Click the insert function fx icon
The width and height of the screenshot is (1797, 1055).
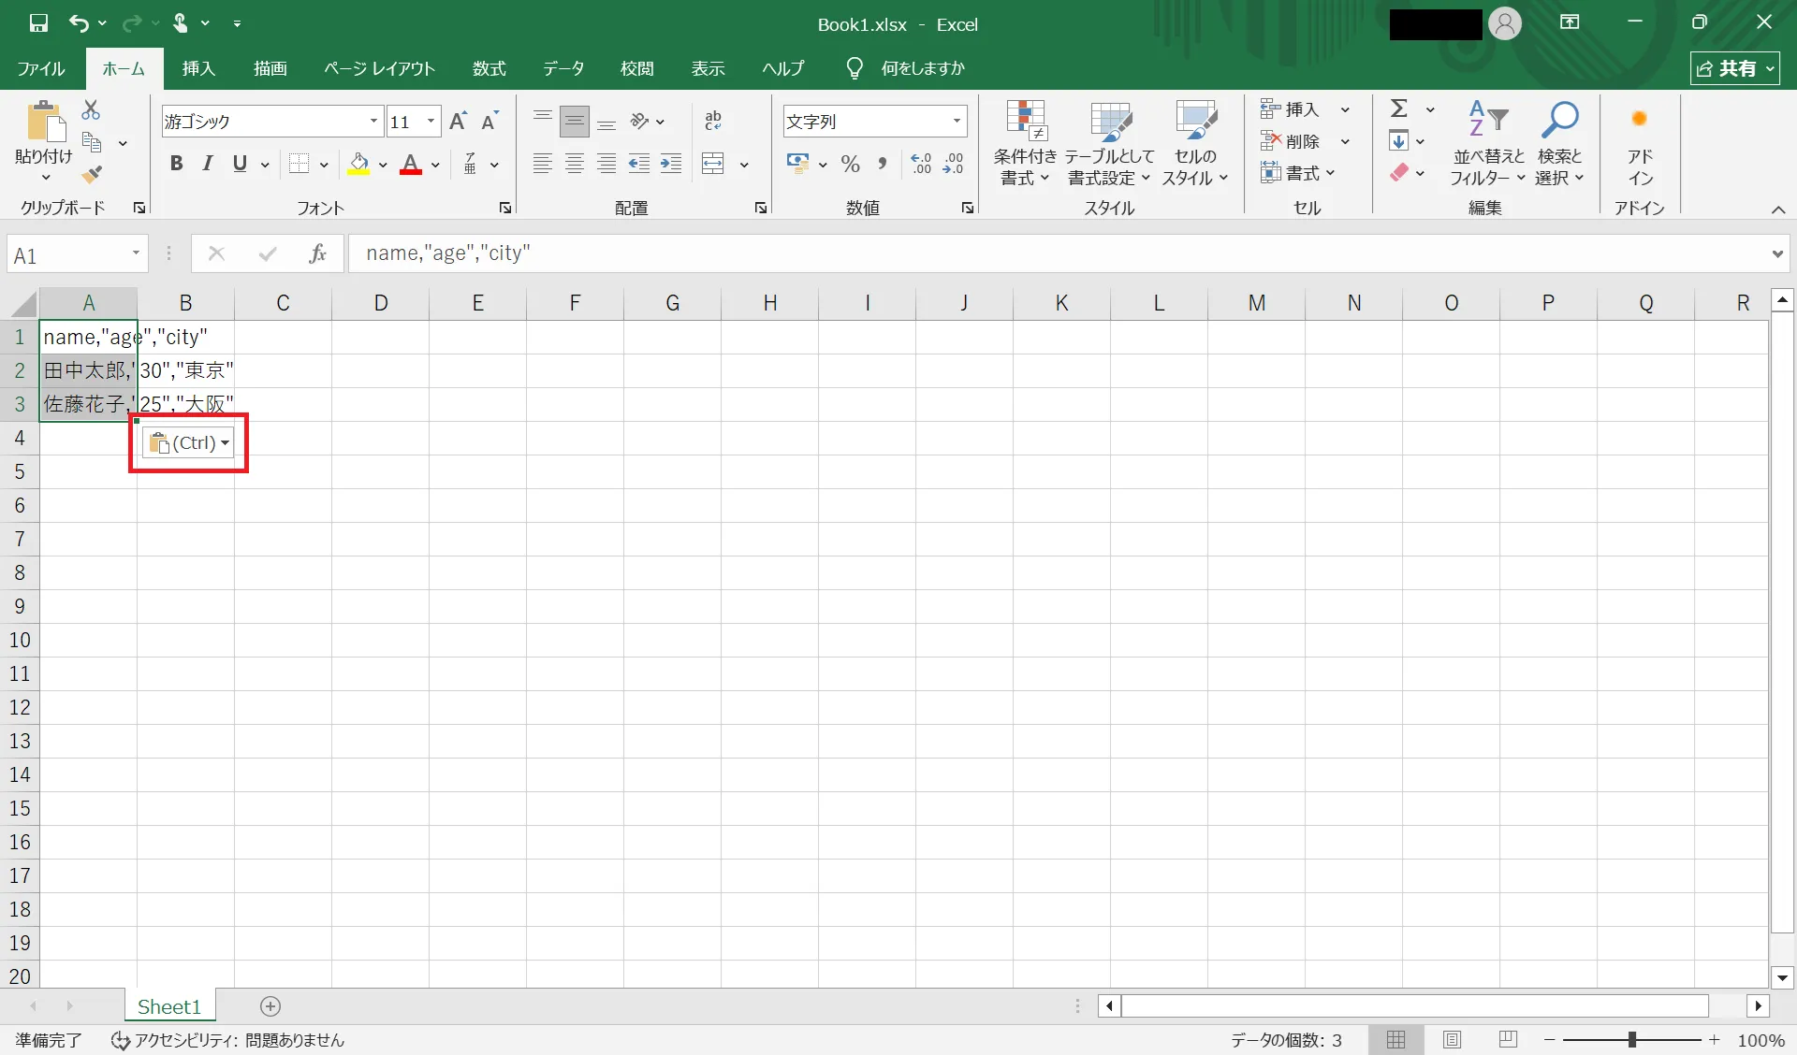point(317,253)
